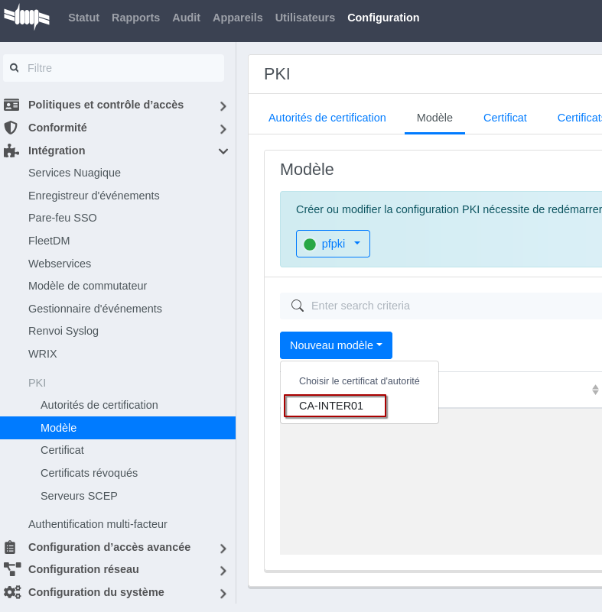
Task: Collapse the Intégration section chevron
Action: [223, 151]
